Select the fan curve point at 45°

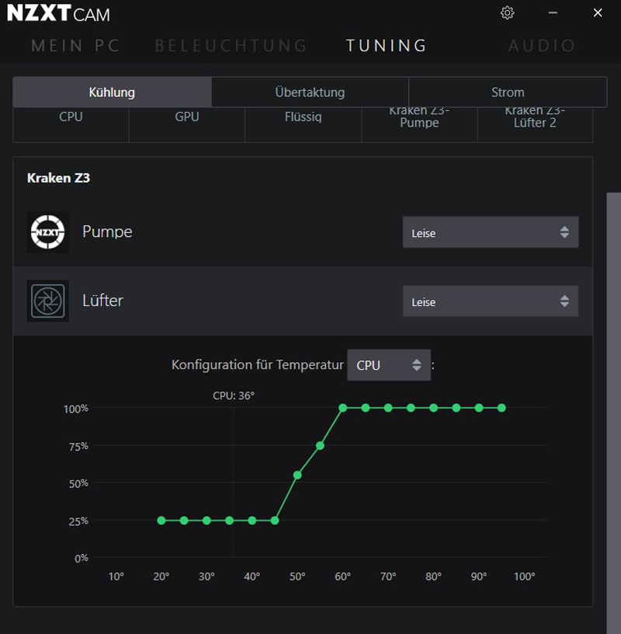(x=275, y=521)
